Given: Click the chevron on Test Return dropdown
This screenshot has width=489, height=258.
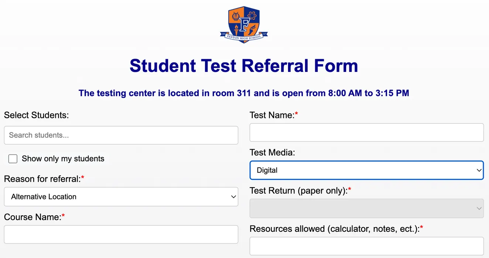Looking at the screenshot, I should point(479,209).
